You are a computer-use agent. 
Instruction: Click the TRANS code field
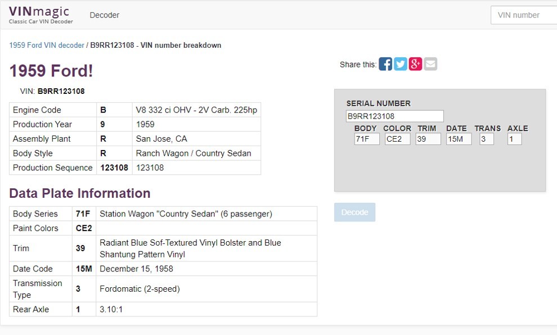coord(487,139)
